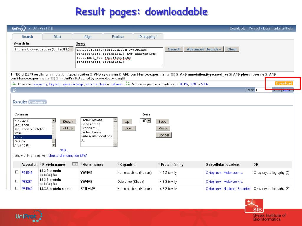Sort by Protein names column arrows
This screenshot has height=226, width=302.
pyautogui.click(x=40, y=164)
